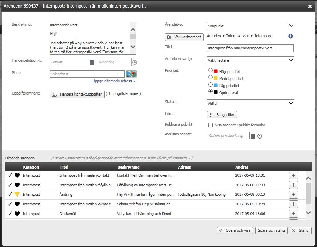Select Medel prioritet radio button
This screenshot has height=247, width=317.
click(x=210, y=77)
